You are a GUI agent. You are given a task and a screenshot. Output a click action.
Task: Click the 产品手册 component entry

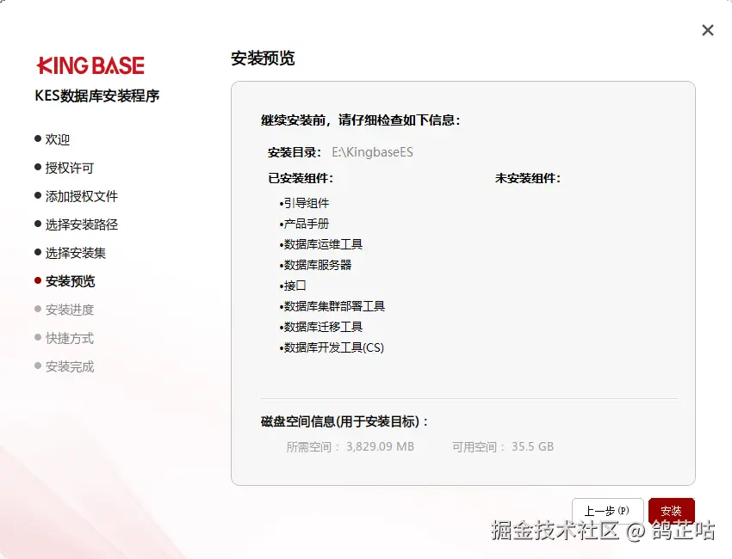304,224
